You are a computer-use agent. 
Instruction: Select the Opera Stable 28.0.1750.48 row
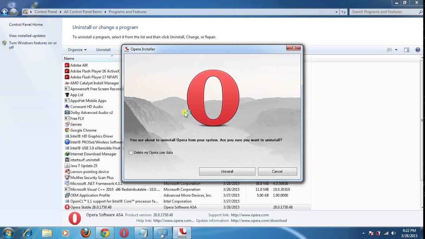coord(187,207)
